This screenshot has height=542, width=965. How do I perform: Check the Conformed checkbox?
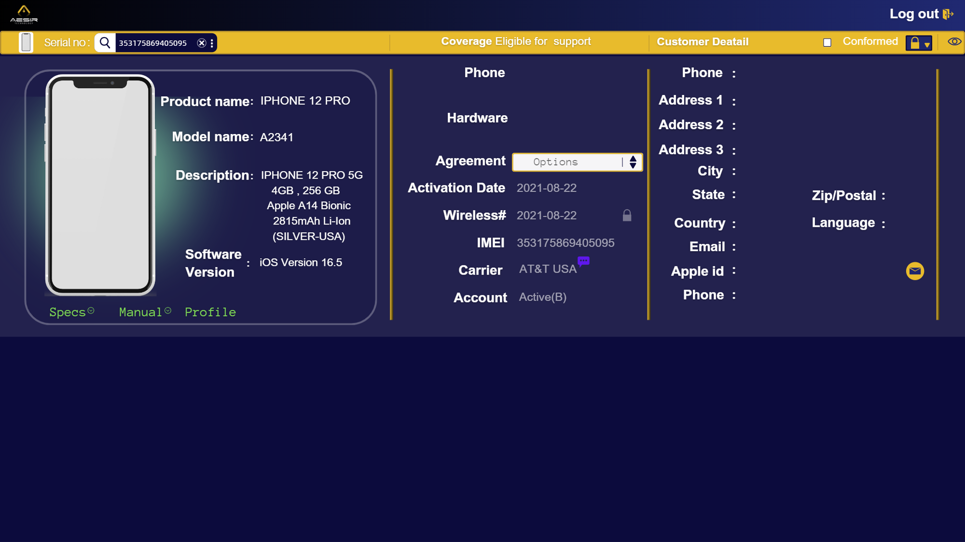[x=827, y=42]
